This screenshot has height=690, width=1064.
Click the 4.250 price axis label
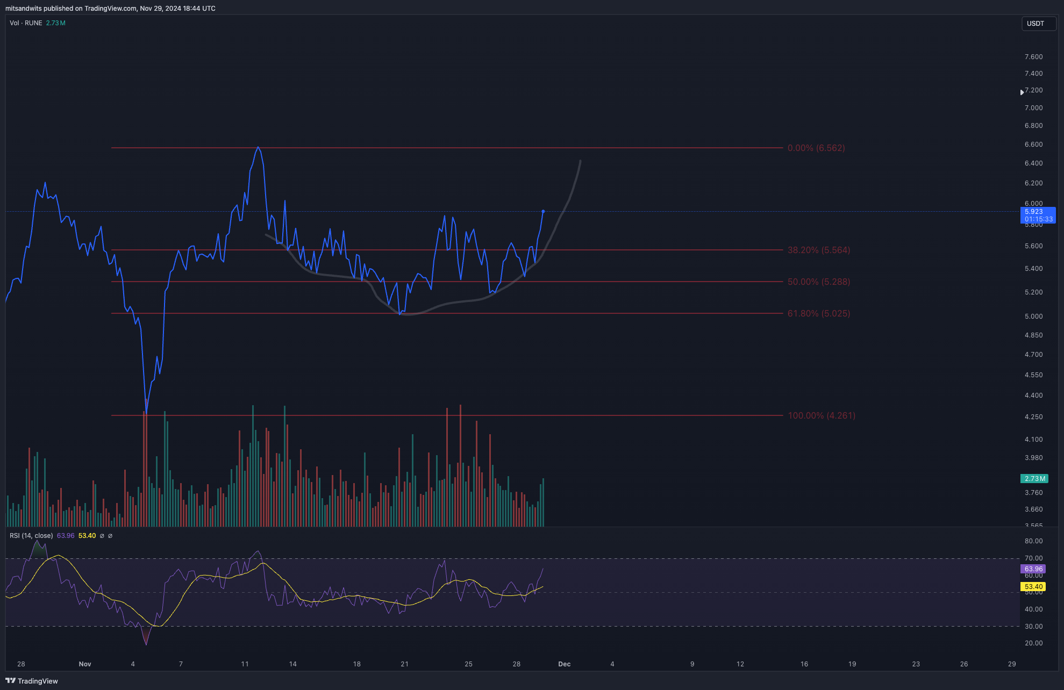[1034, 417]
